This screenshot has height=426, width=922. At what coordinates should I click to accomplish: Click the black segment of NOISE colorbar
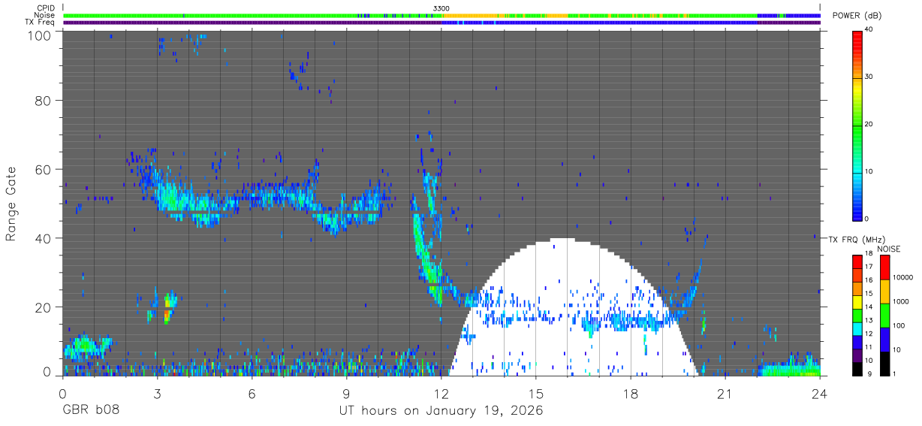(884, 362)
